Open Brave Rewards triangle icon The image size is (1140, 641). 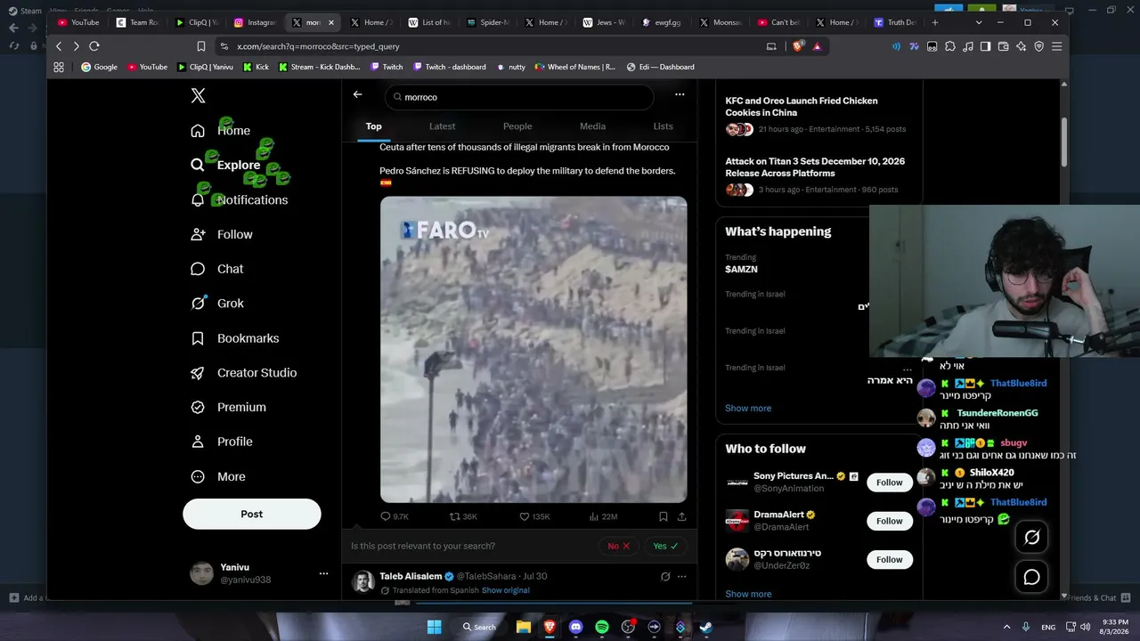(x=817, y=46)
